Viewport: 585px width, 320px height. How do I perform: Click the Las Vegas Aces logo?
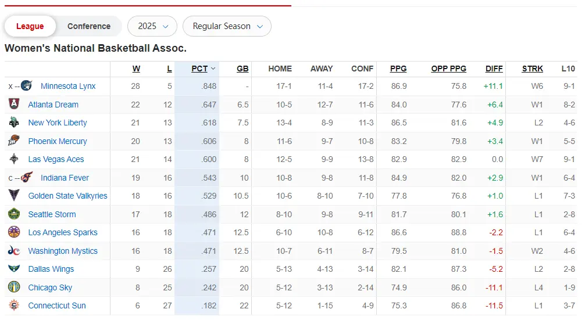click(x=14, y=159)
